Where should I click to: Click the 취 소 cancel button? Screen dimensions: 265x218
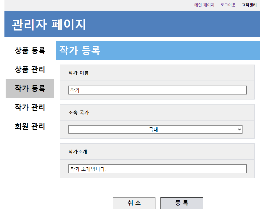point(134,203)
